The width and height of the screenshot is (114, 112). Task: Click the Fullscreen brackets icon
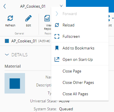coord(57,37)
